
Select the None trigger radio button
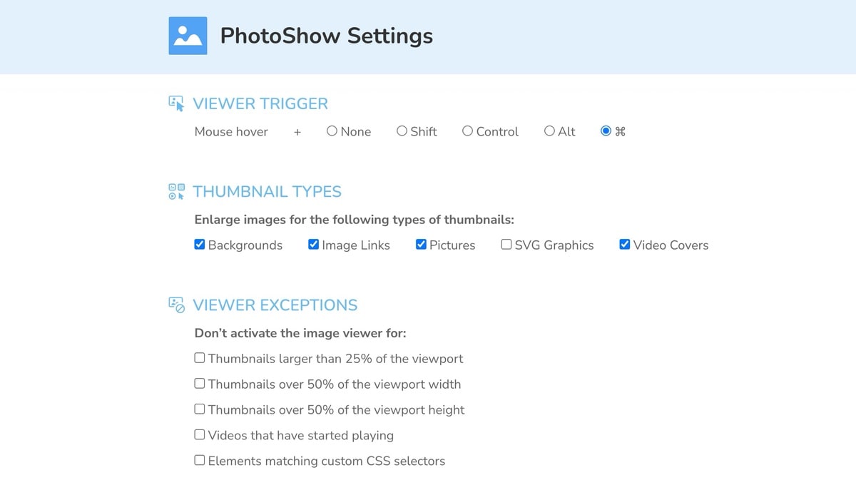tap(332, 131)
